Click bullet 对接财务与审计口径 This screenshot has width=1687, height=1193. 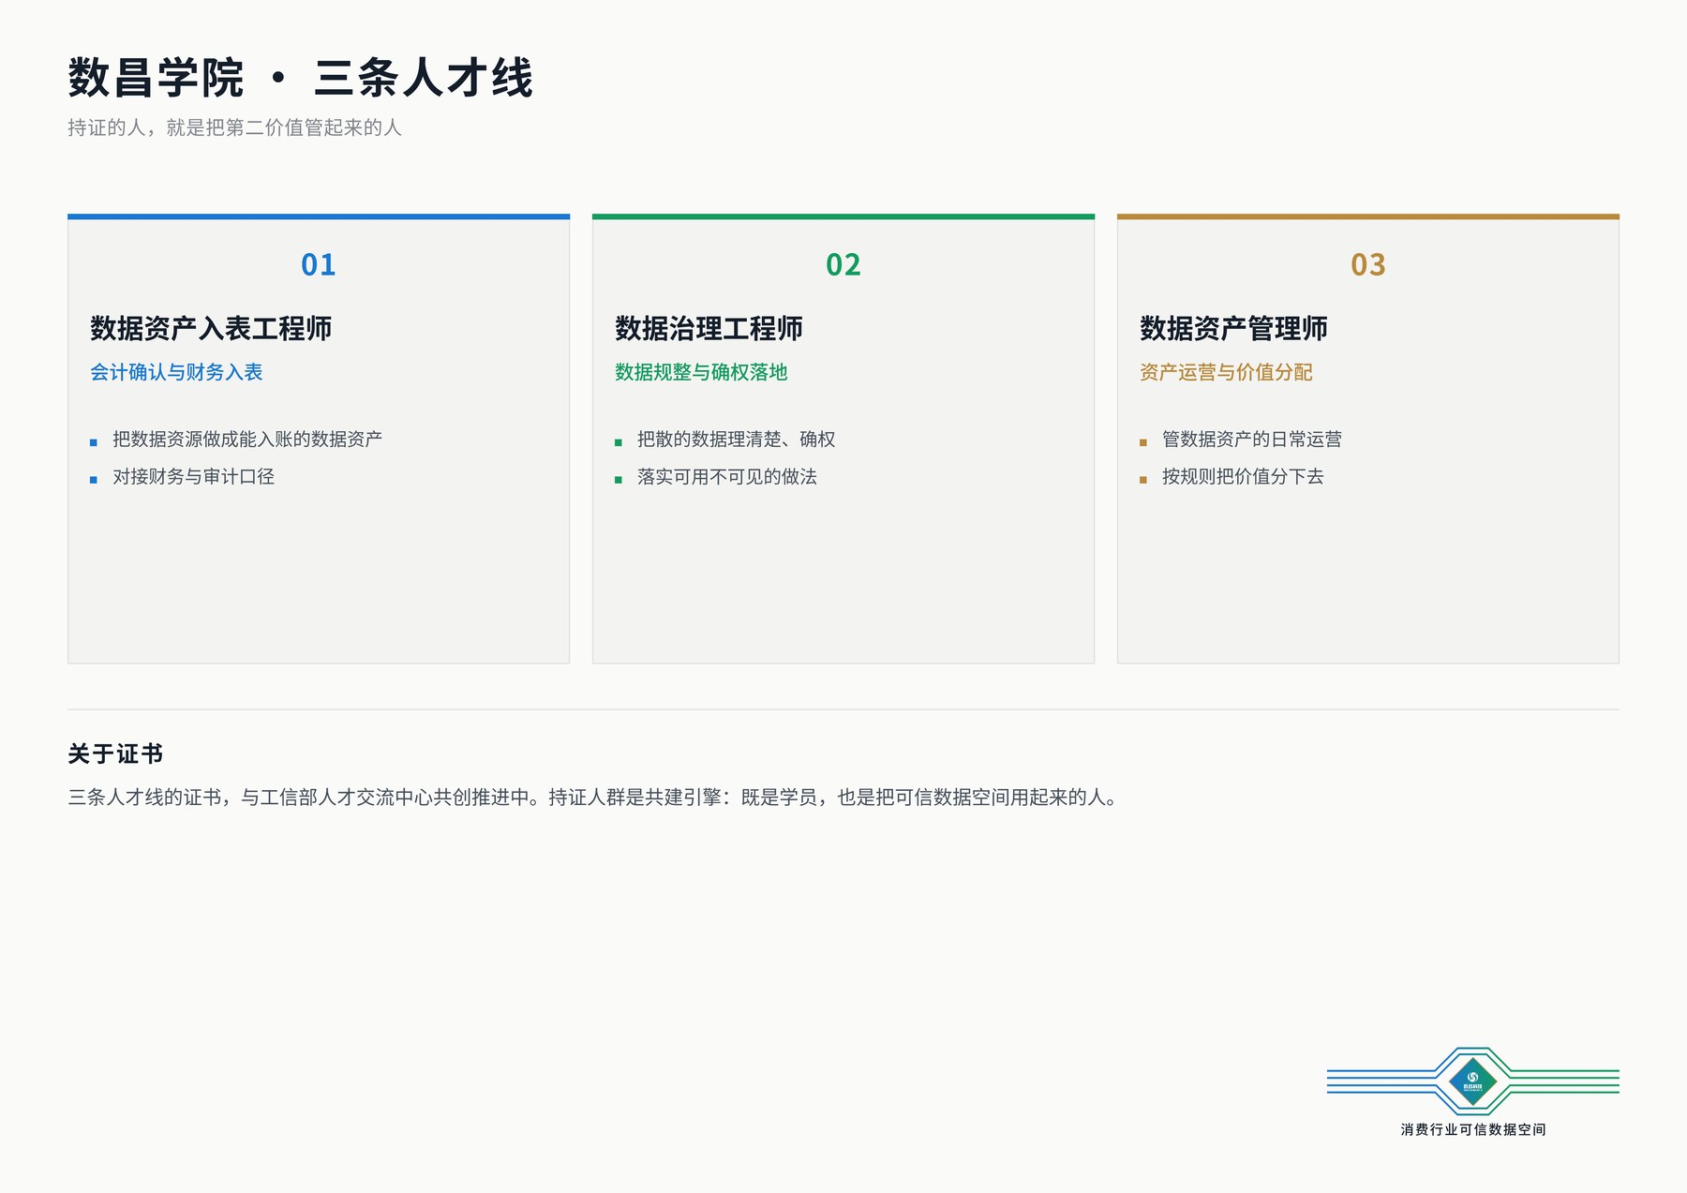(x=193, y=476)
